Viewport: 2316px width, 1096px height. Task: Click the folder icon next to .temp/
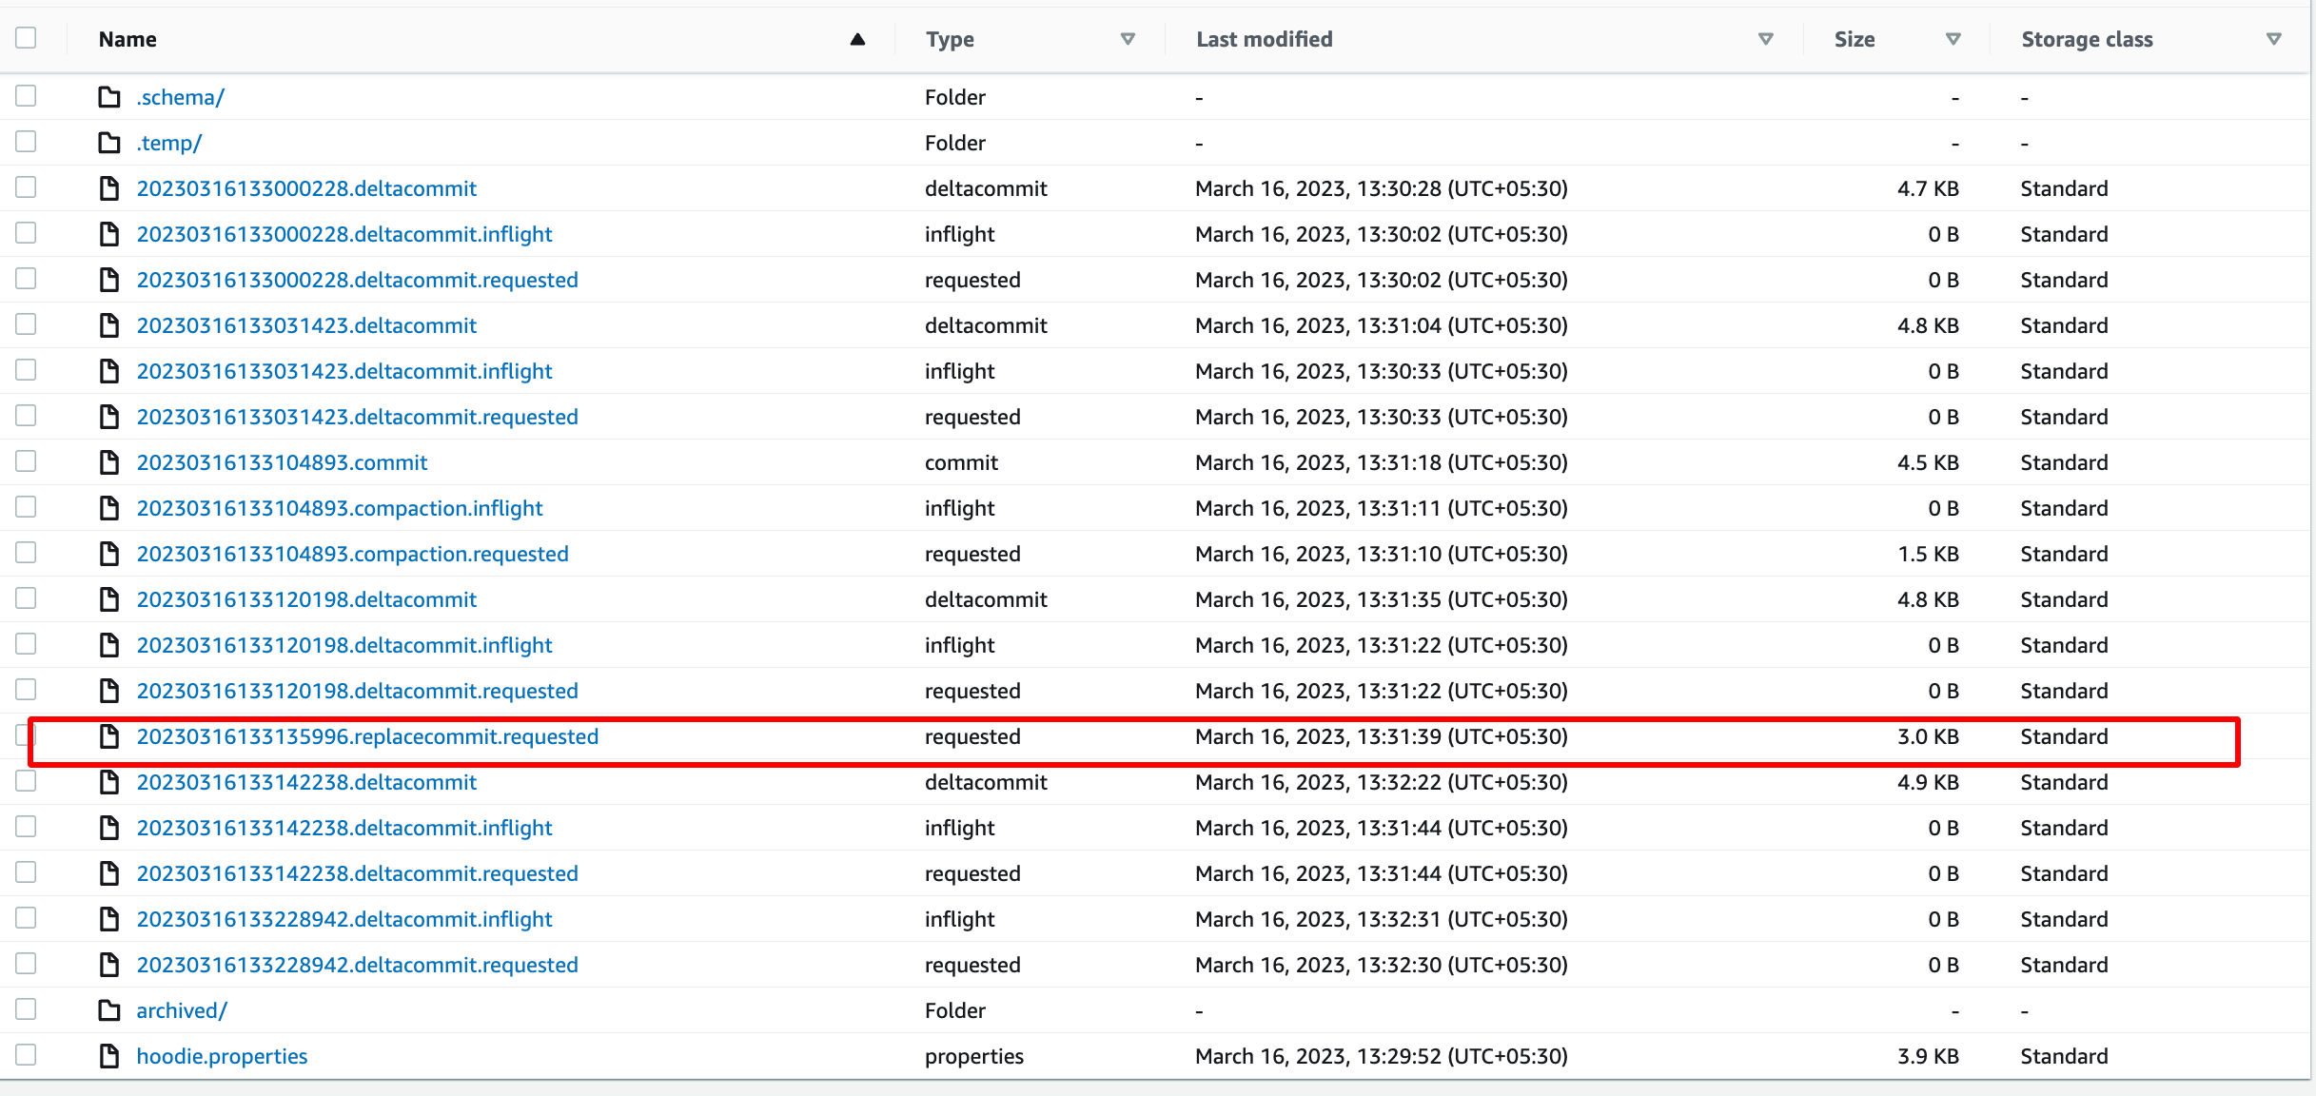(109, 143)
